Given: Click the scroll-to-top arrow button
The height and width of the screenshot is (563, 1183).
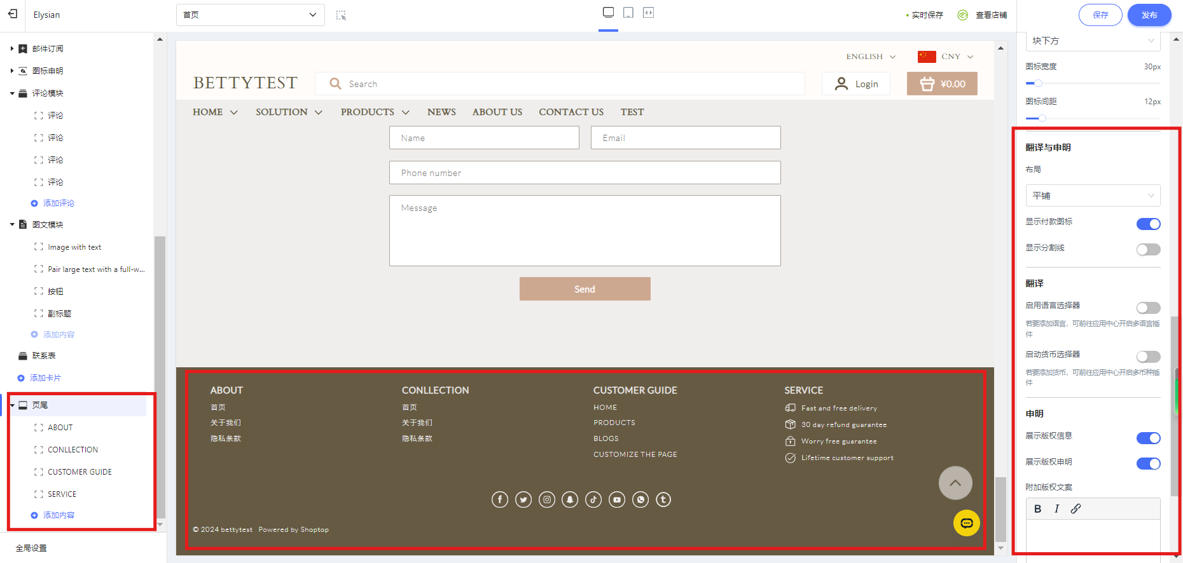Looking at the screenshot, I should (x=955, y=483).
